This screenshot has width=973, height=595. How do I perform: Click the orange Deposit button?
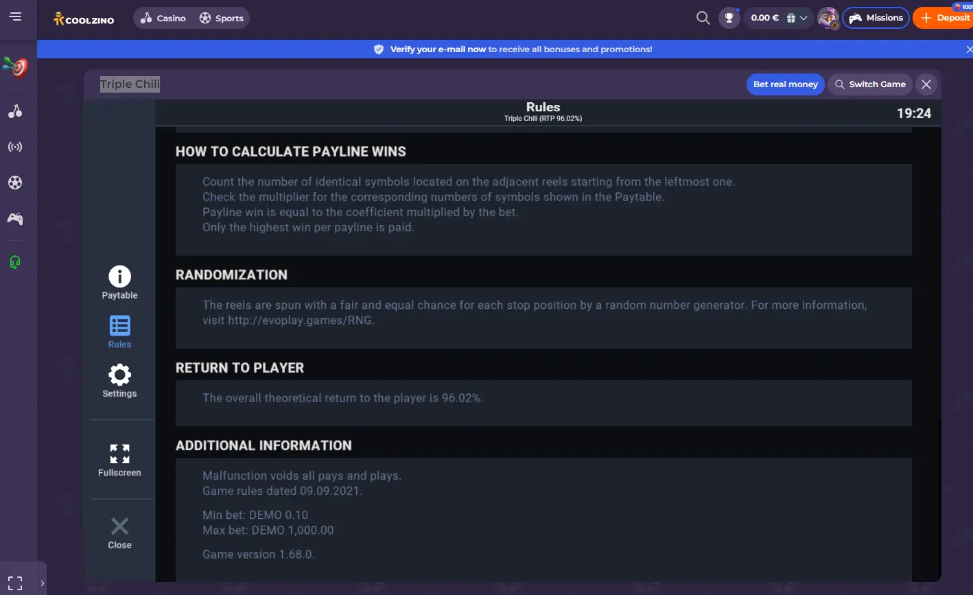tap(944, 18)
